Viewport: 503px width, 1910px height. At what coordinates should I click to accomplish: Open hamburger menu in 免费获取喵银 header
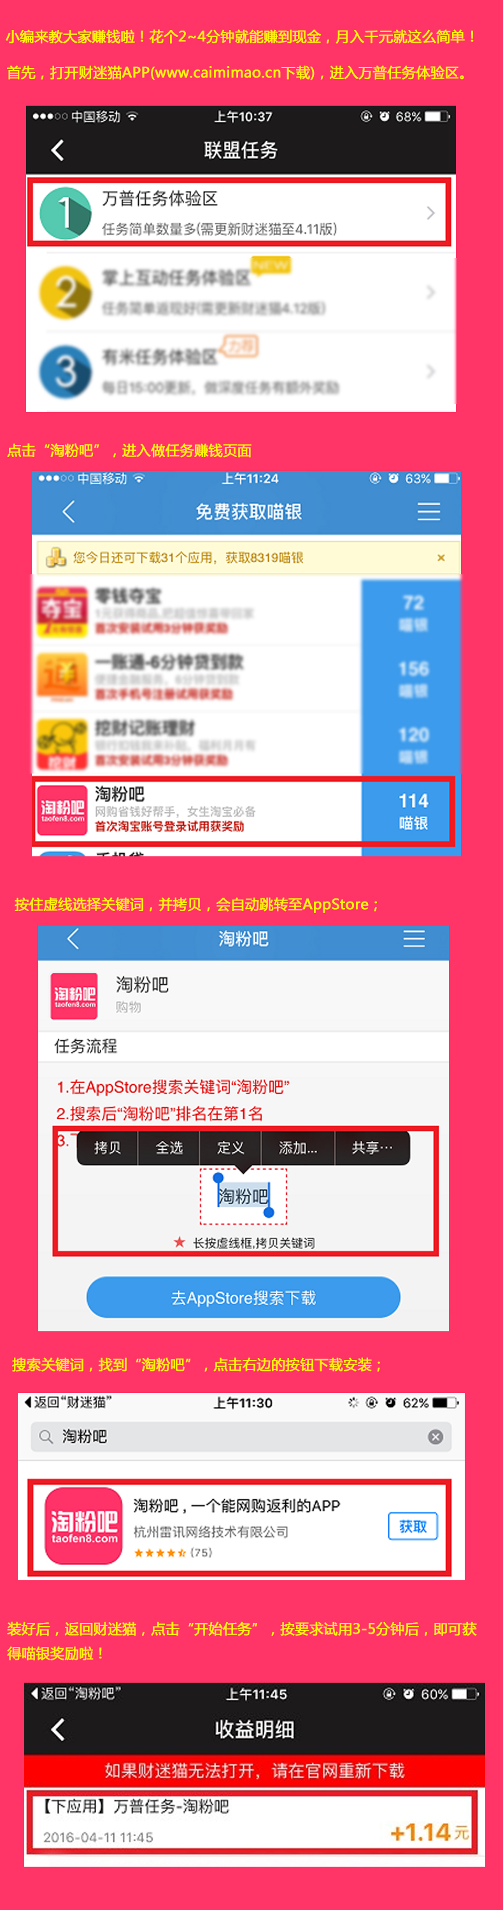pos(428,511)
